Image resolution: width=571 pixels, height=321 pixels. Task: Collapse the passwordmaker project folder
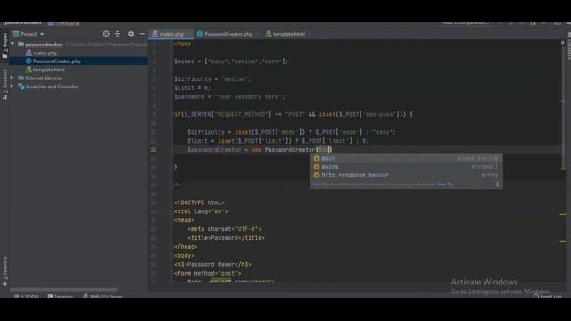point(12,44)
